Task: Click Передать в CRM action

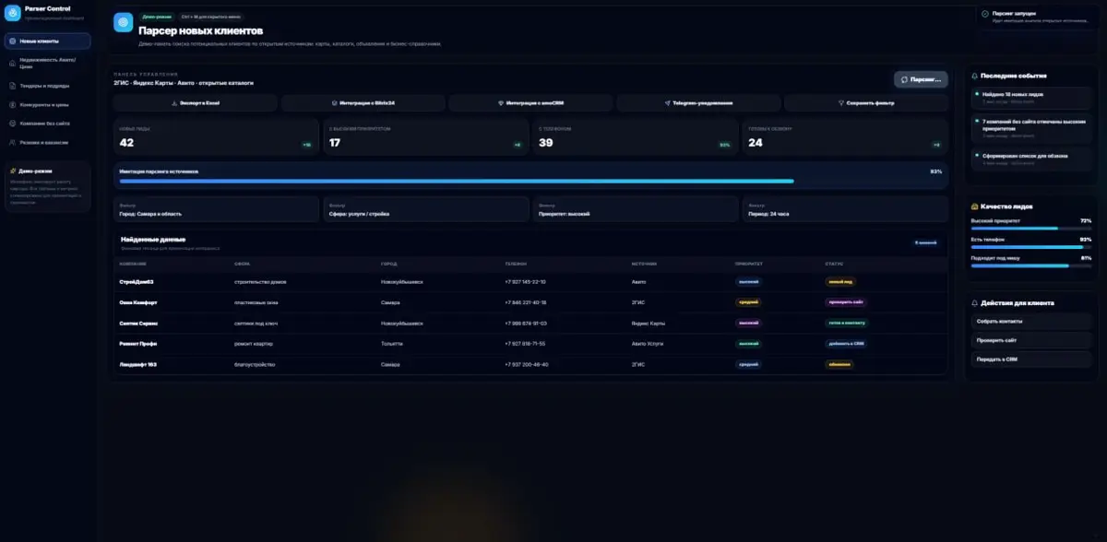Action: (1031, 359)
